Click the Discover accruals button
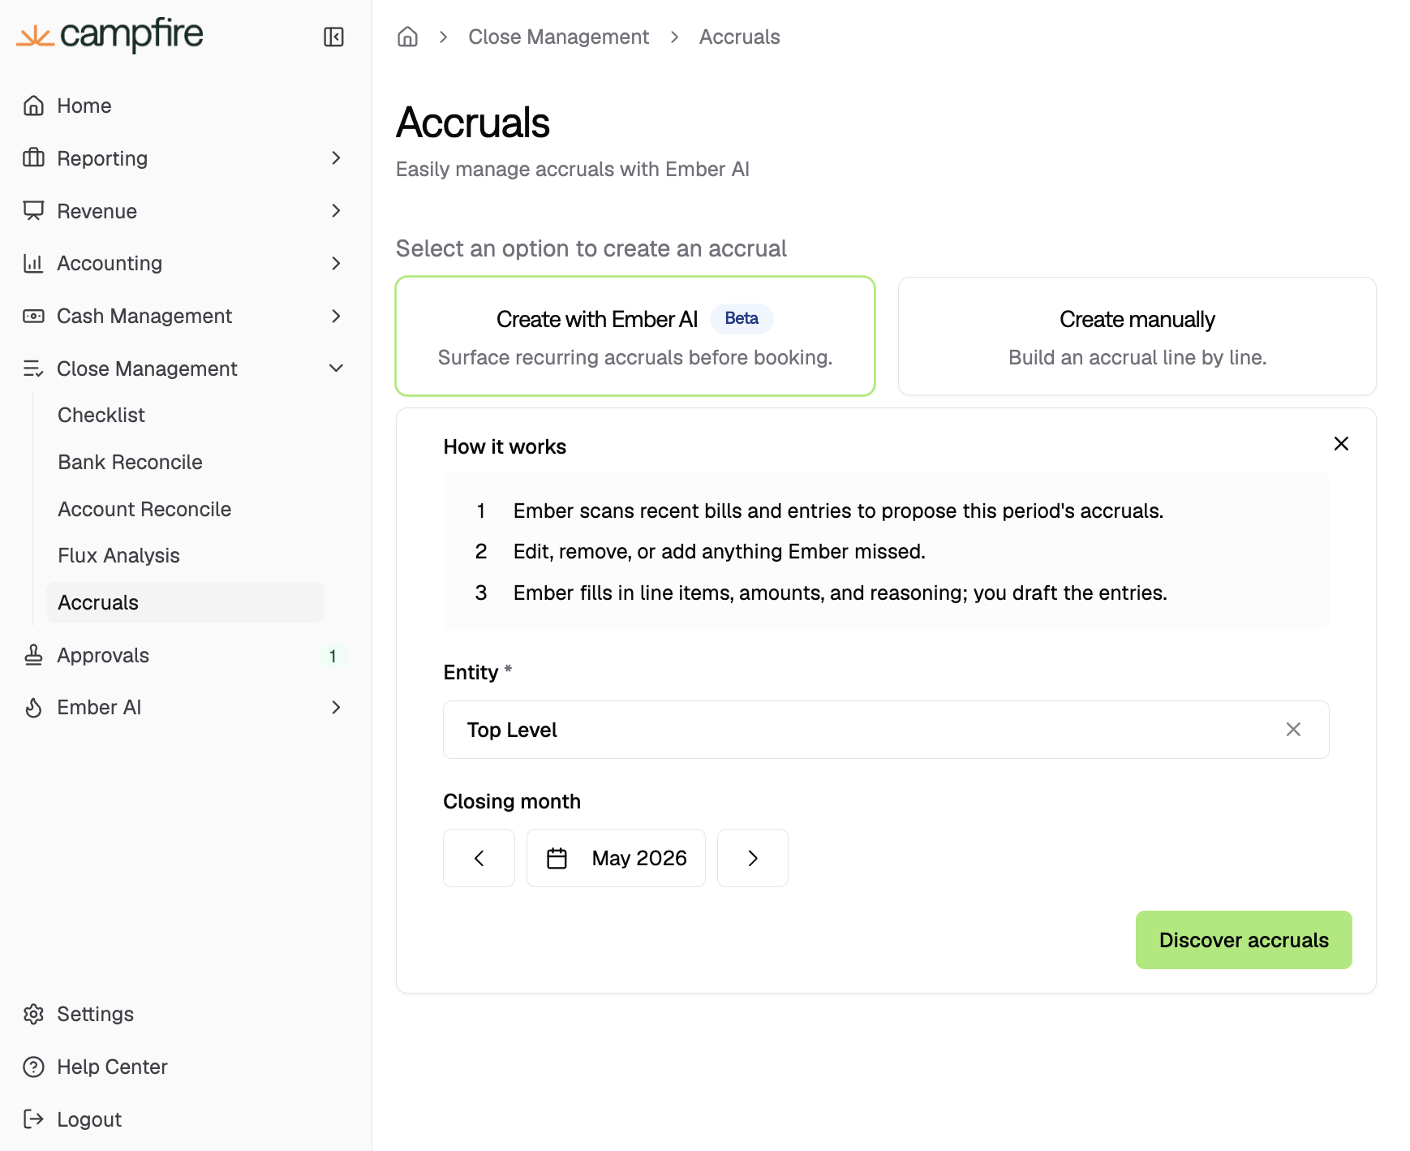Image resolution: width=1410 pixels, height=1151 pixels. click(1244, 940)
